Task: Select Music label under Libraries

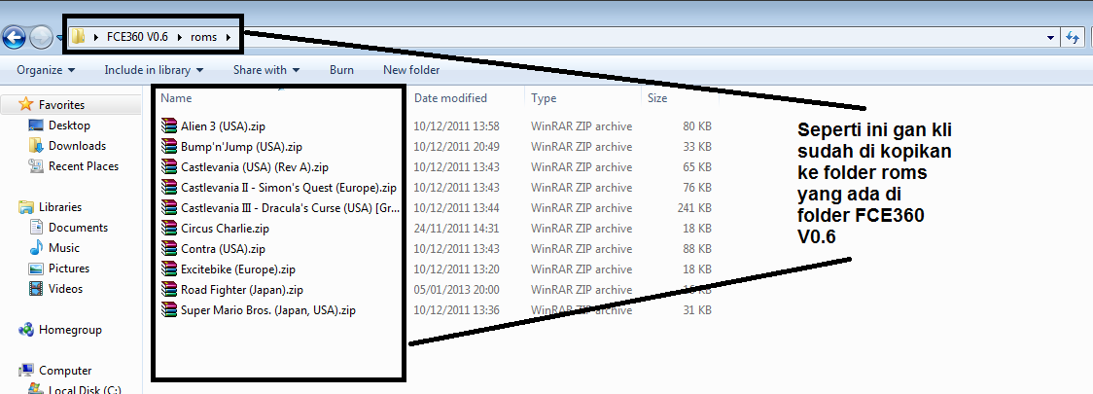Action: coord(64,247)
